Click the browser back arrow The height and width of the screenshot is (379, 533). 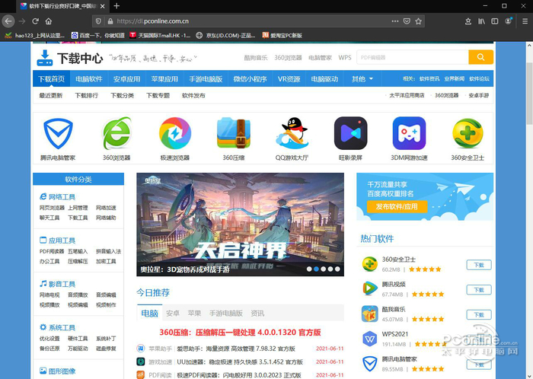[x=8, y=21]
